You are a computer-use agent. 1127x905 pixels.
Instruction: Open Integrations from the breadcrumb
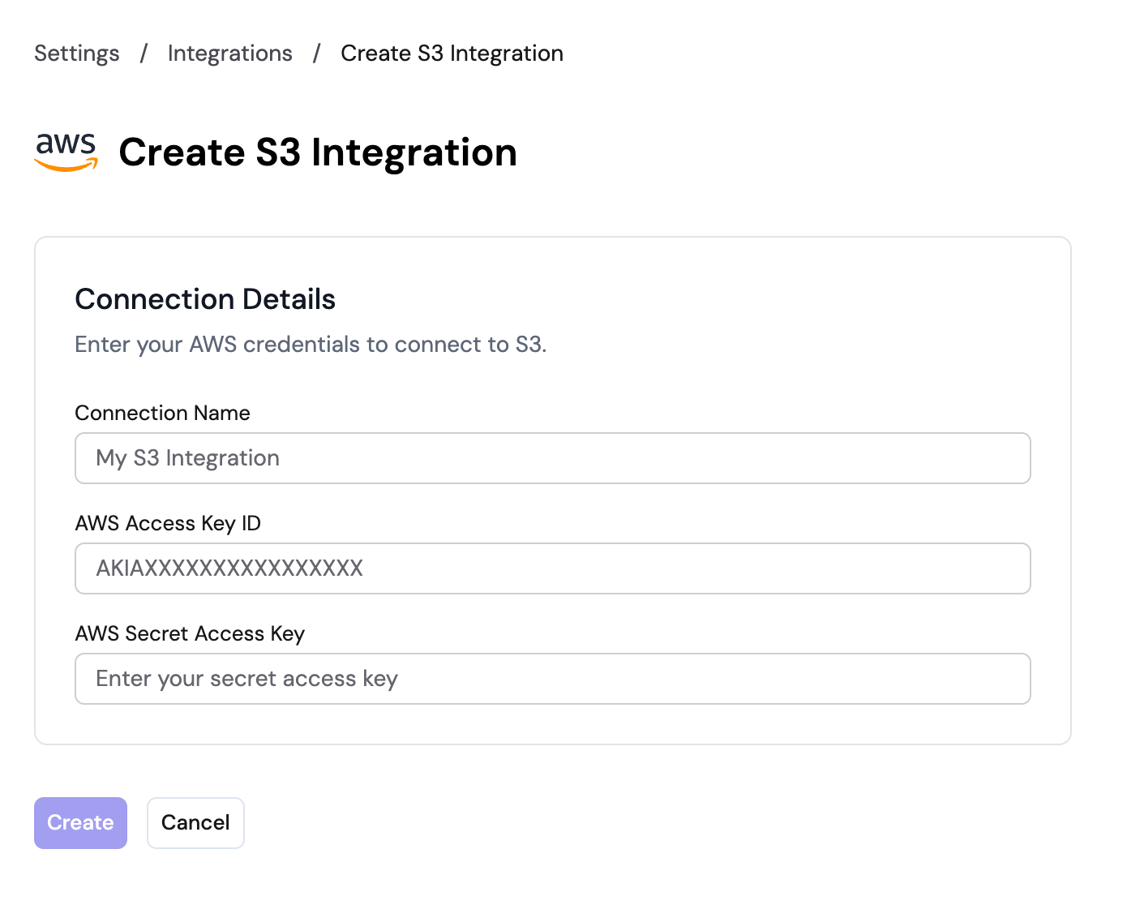pyautogui.click(x=229, y=53)
